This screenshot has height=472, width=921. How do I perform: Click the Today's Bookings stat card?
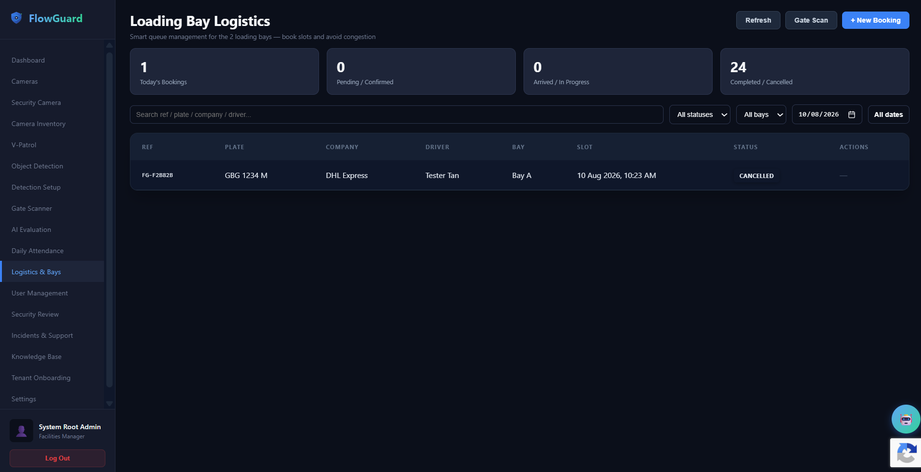224,71
